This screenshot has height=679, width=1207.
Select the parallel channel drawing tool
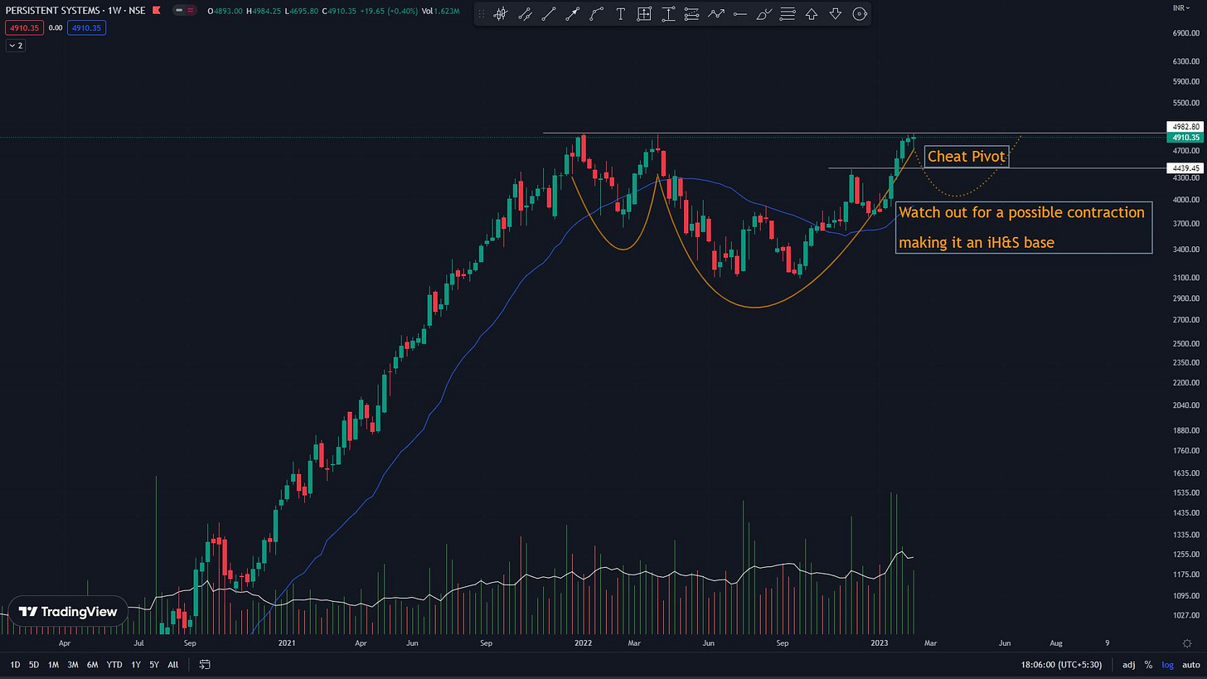click(x=524, y=14)
